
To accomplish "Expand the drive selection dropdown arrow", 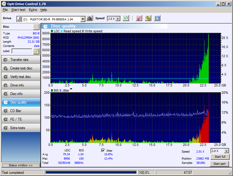I will pos(83,19).
